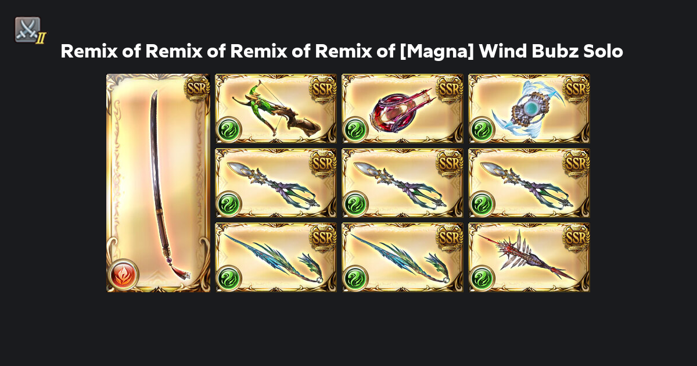Open the main katana weapon card
Screen dimensions: 697x366
158,183
